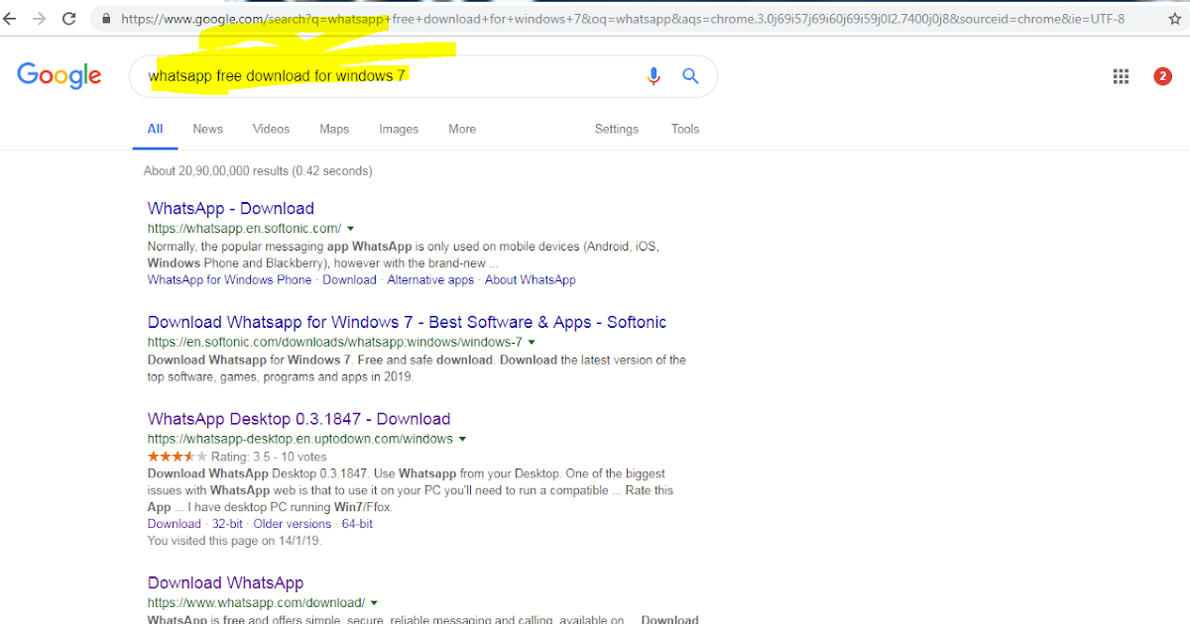Image resolution: width=1190 pixels, height=624 pixels.
Task: Expand the arrow beside whatsapp.en.softonic.com
Action: (351, 229)
